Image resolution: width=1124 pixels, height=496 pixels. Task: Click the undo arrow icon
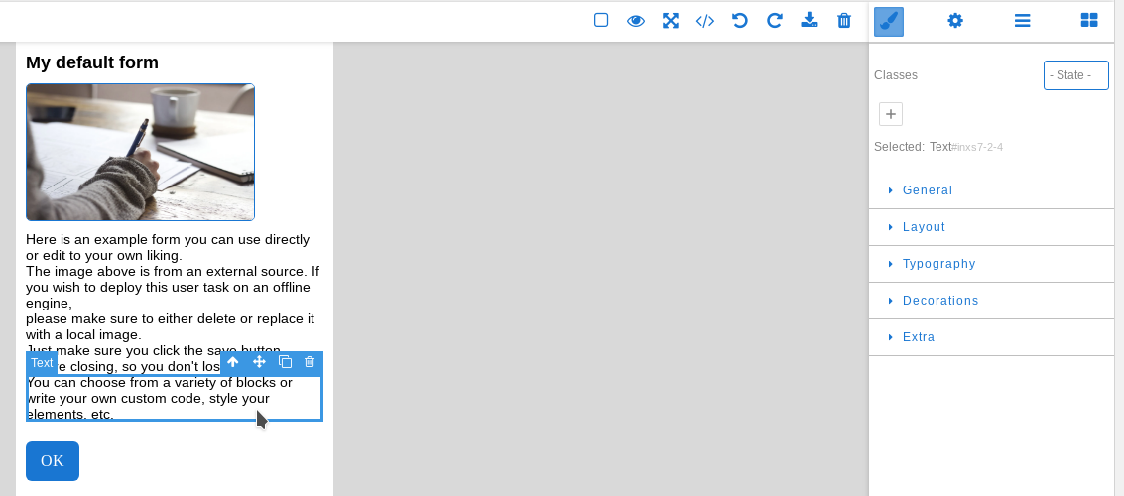pyautogui.click(x=740, y=20)
